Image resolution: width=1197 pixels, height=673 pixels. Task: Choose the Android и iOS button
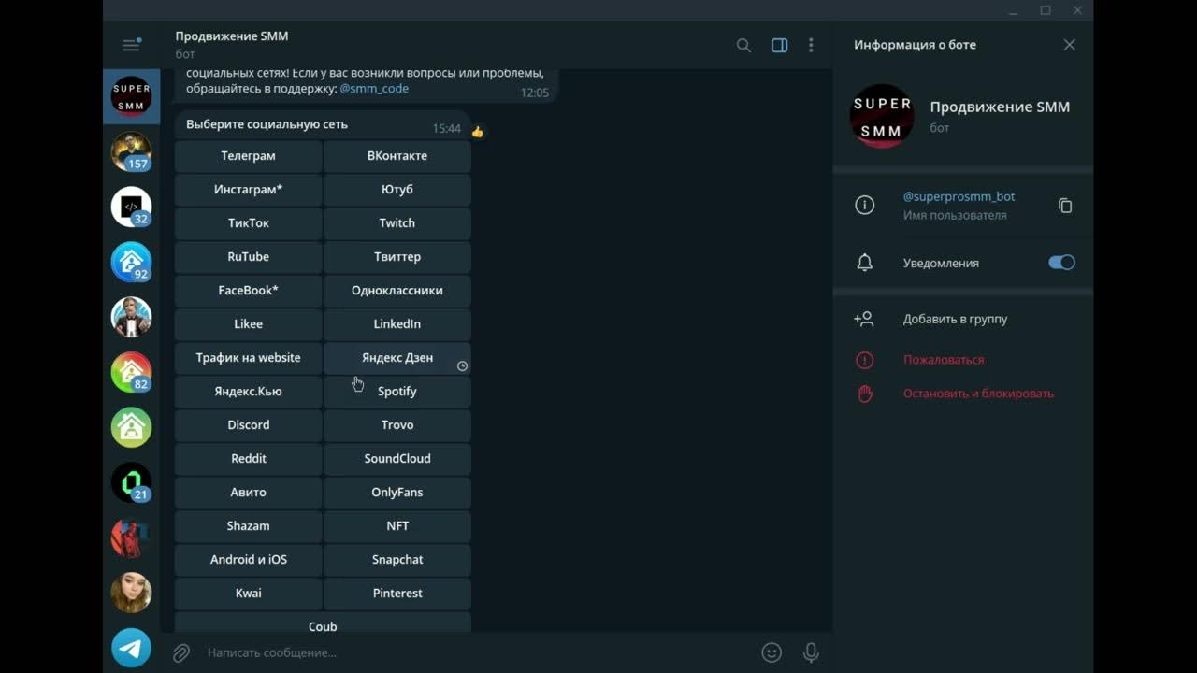pyautogui.click(x=248, y=560)
